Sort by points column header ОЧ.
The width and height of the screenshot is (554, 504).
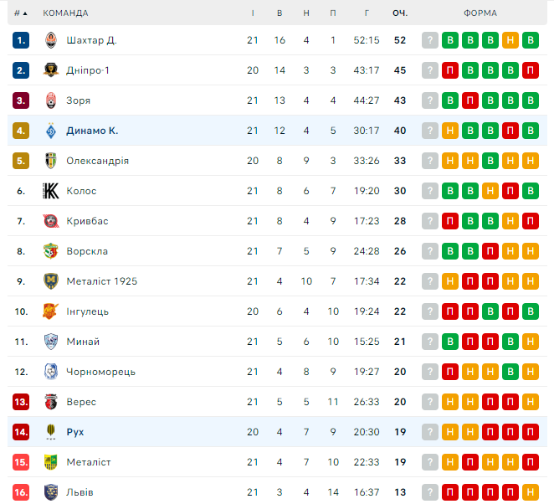tap(400, 13)
